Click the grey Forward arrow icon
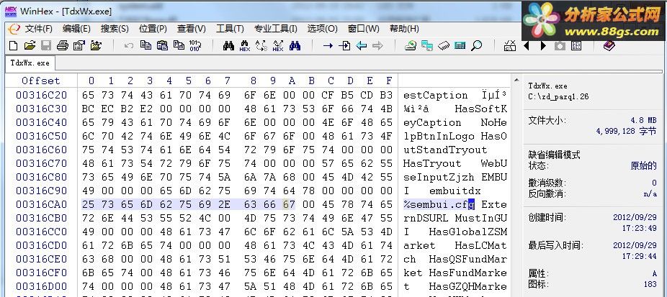 [x=377, y=45]
